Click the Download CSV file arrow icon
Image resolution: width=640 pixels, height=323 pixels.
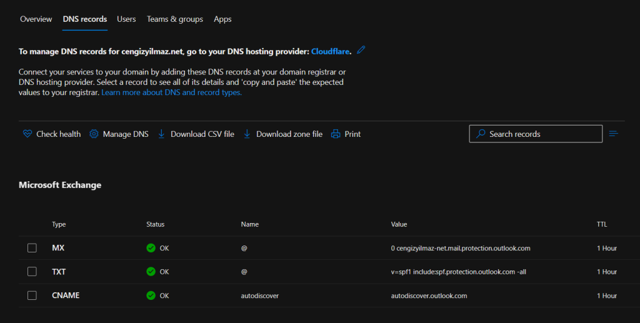coord(161,134)
